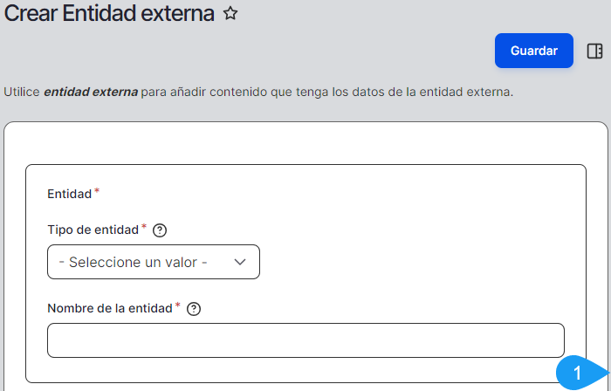Star the Crear Entidad externa page
The image size is (611, 391).
tap(230, 14)
